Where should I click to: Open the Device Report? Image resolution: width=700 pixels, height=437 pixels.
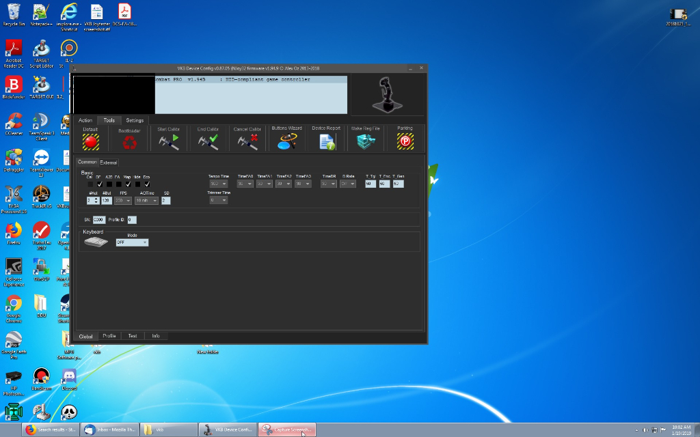[x=326, y=141]
